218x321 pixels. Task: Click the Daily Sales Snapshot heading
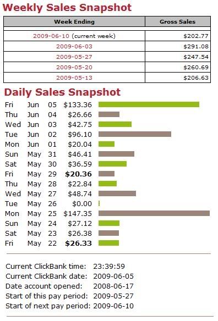point(62,92)
